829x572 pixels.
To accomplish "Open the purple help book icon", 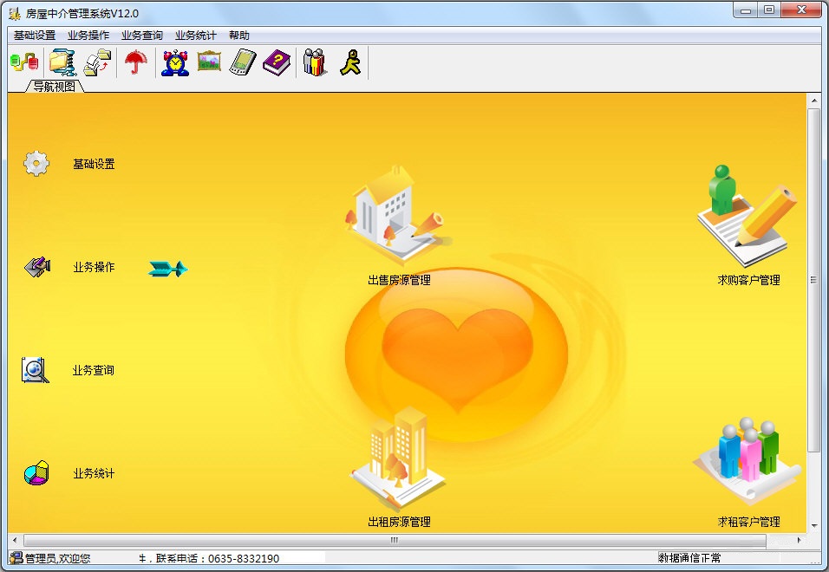I will (276, 61).
